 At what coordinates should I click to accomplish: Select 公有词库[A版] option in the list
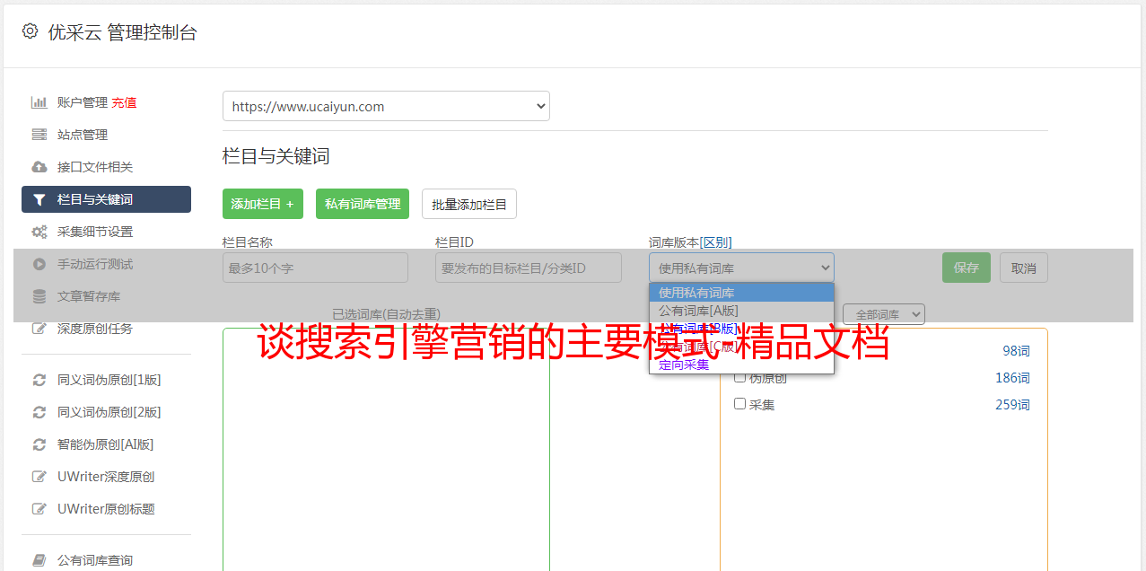741,311
